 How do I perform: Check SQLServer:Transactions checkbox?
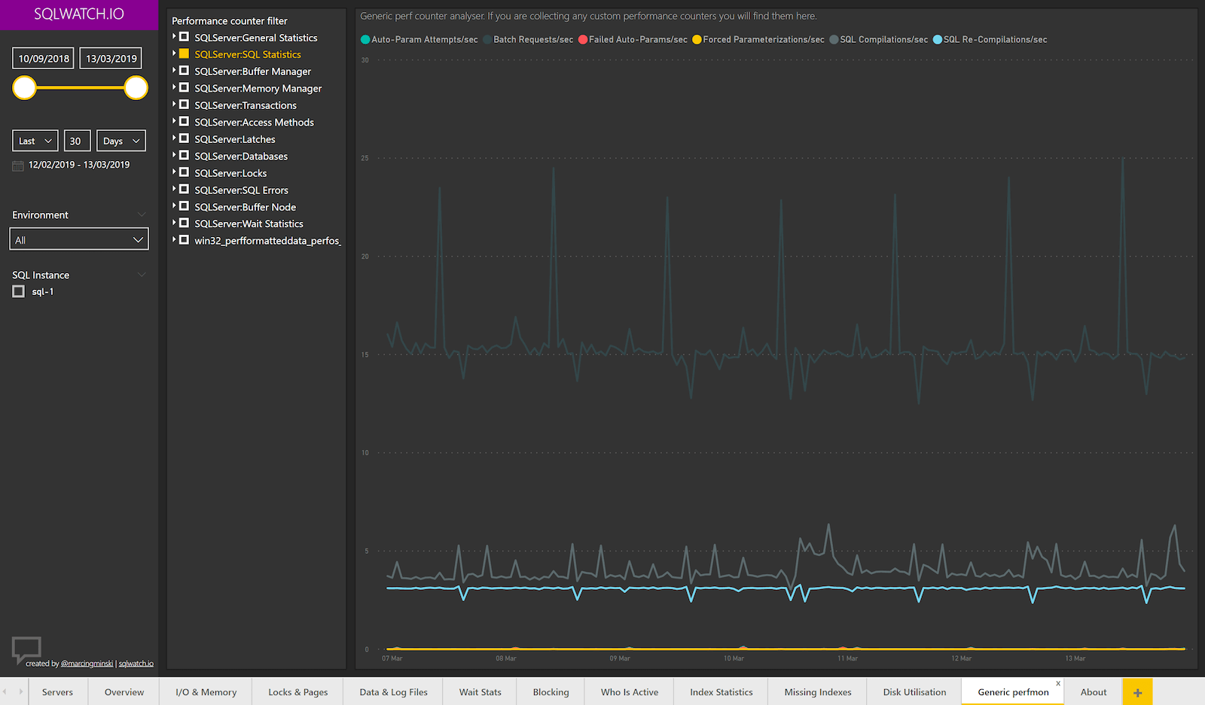pos(184,105)
